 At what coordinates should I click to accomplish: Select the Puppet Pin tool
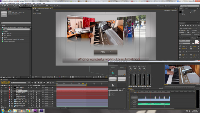coord(40,6)
